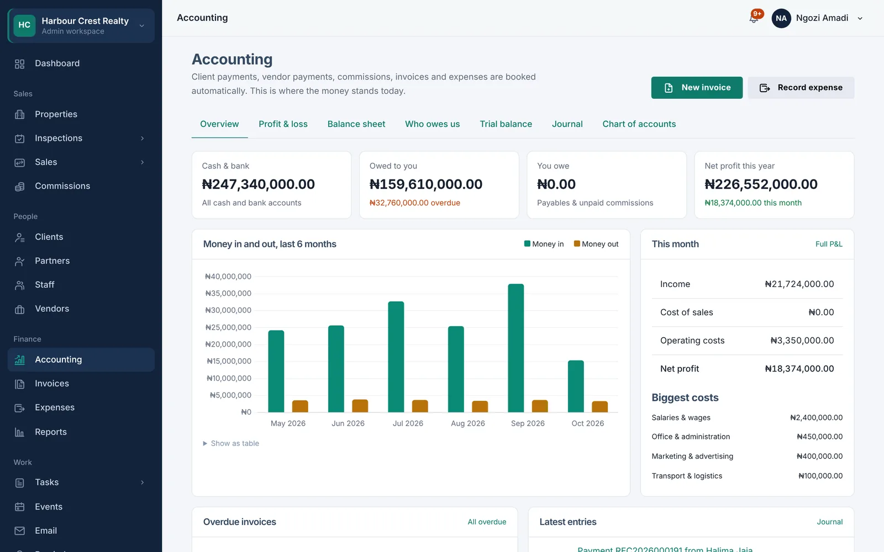
Task: Click the Reports bar-chart icon
Action: pyautogui.click(x=20, y=432)
